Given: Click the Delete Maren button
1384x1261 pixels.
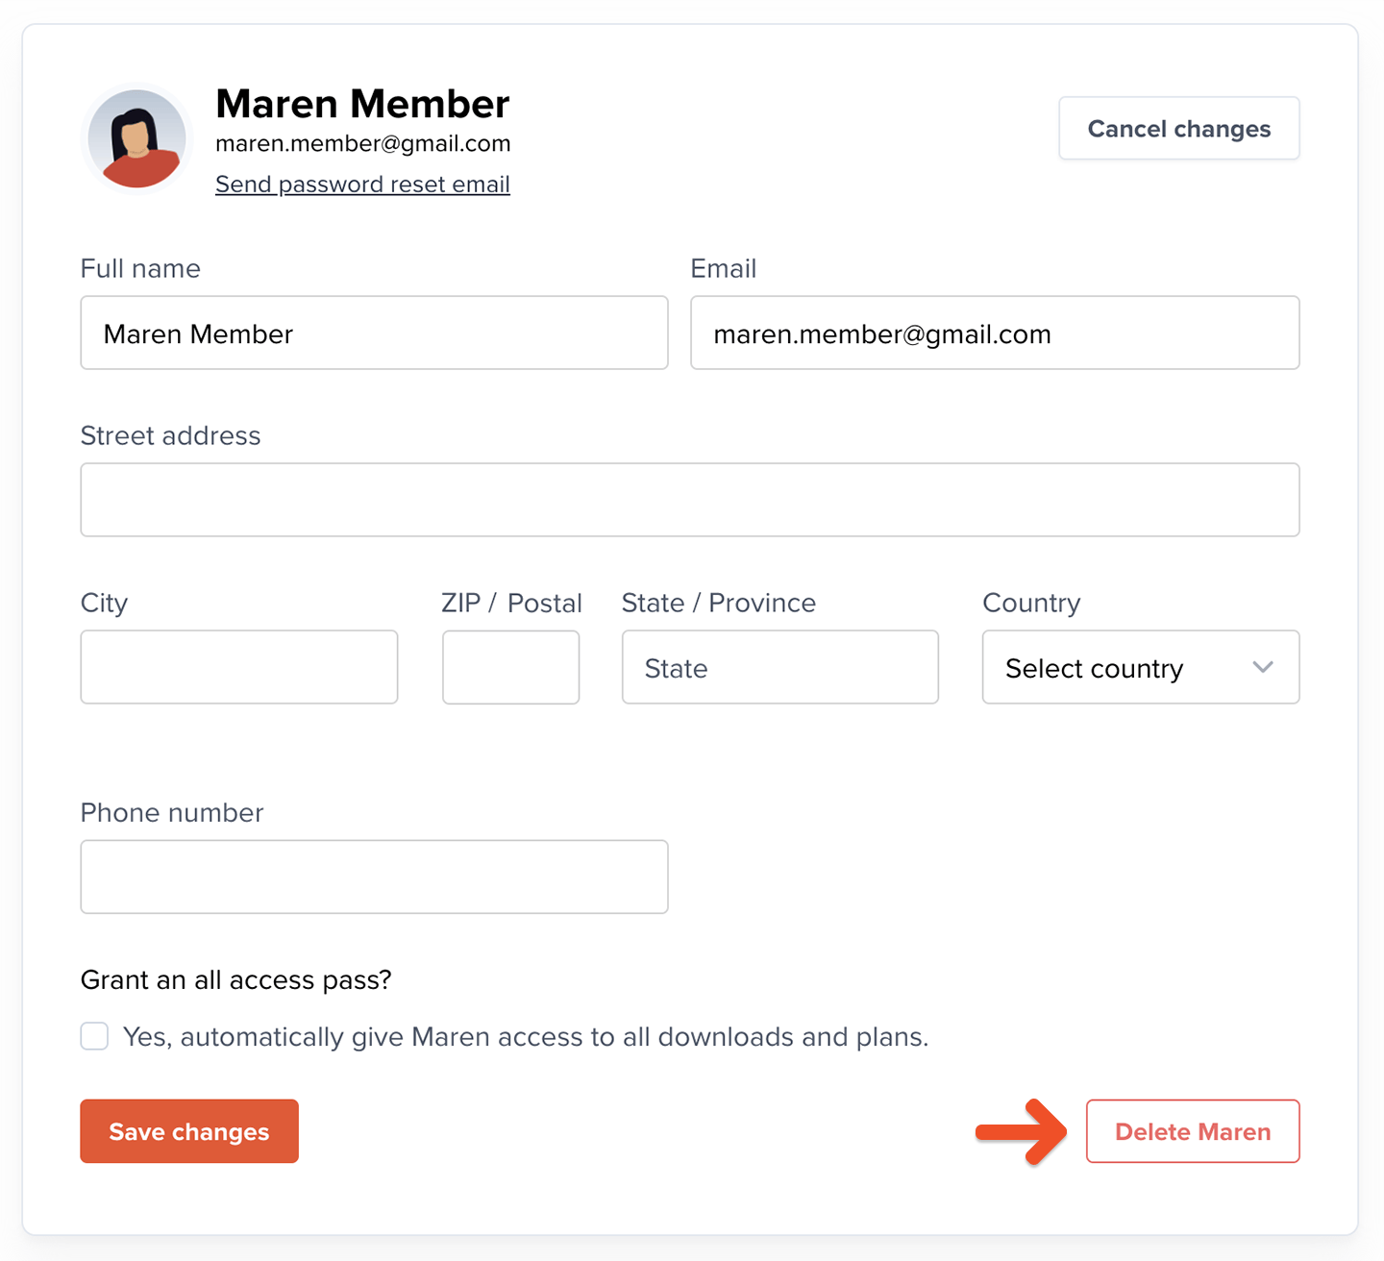Looking at the screenshot, I should [x=1192, y=1132].
